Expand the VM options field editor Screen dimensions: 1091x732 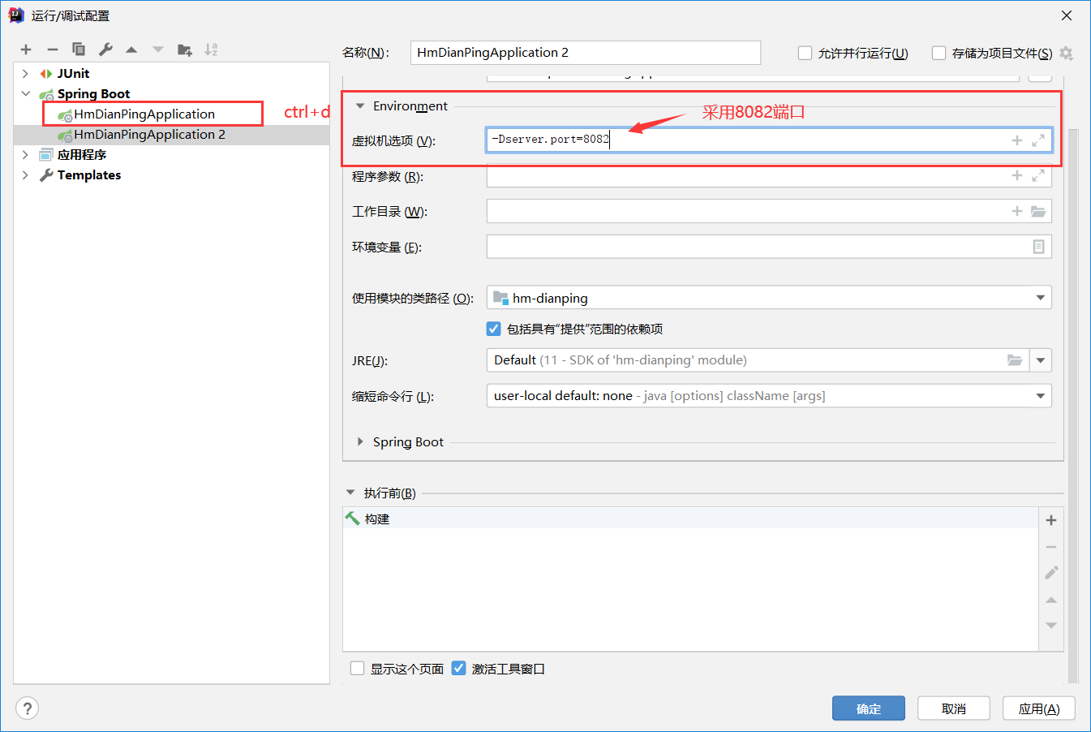click(x=1038, y=140)
